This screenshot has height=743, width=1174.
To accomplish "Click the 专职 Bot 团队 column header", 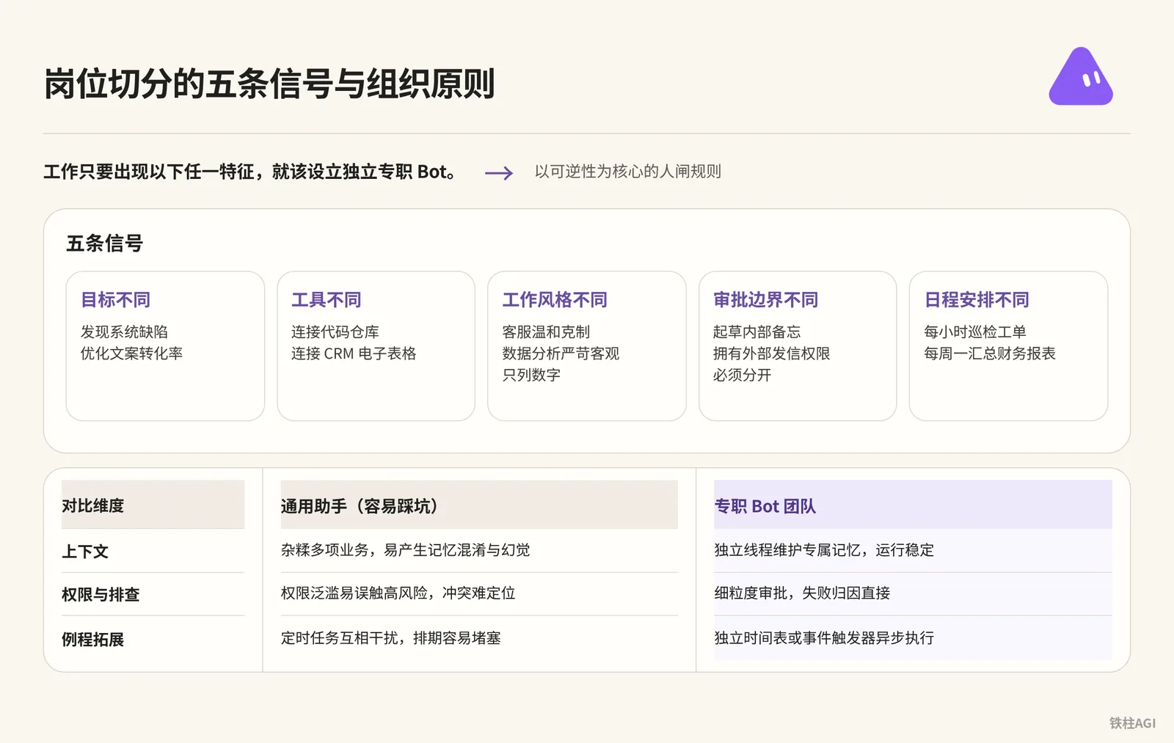I will 913,505.
